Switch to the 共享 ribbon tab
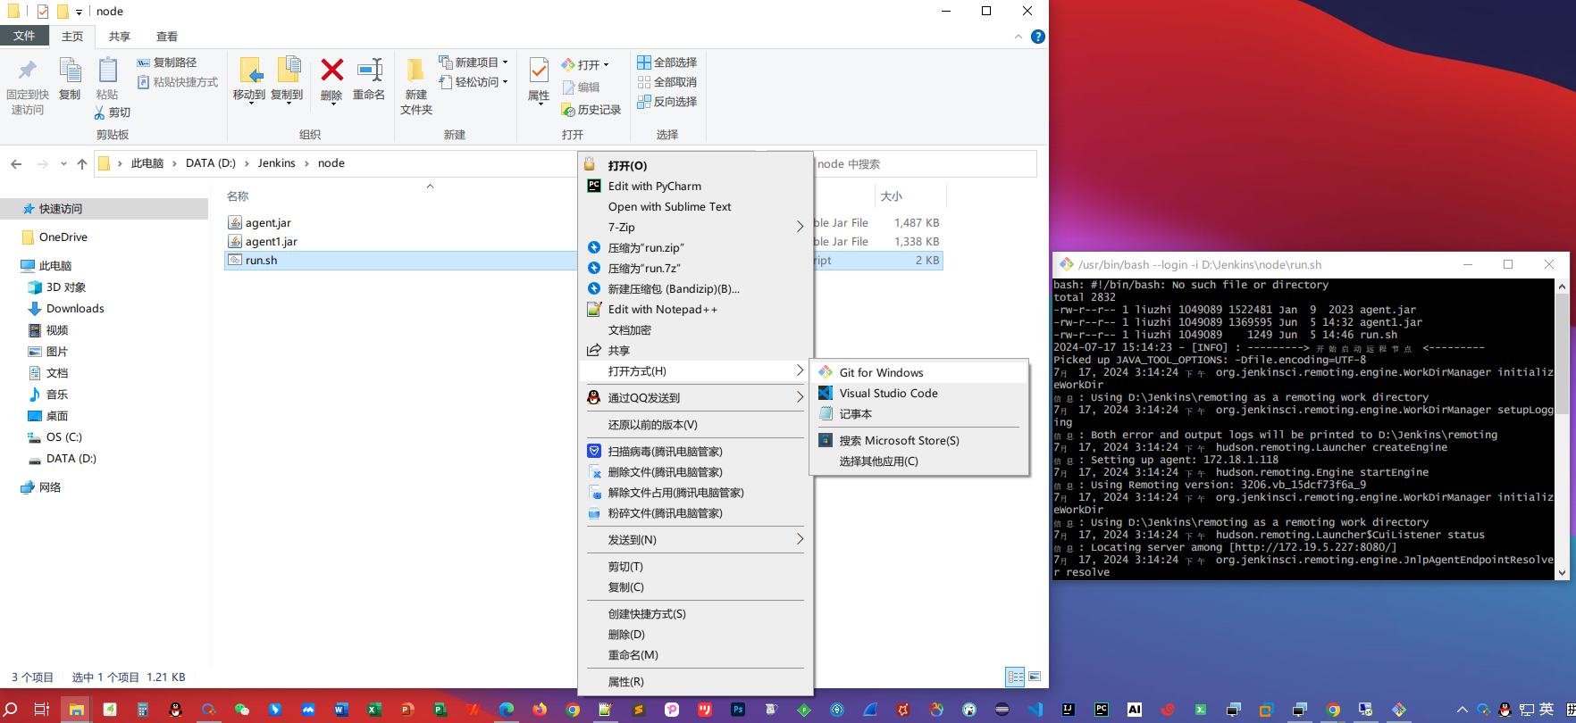1576x723 pixels. pos(120,37)
